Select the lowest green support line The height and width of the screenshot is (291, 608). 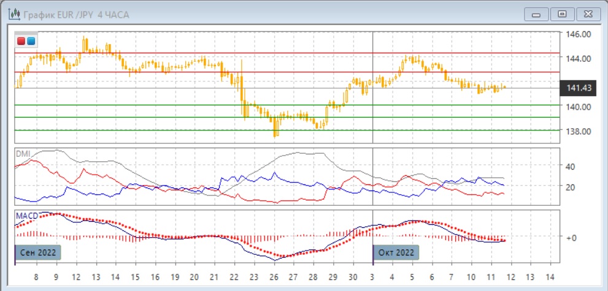pyautogui.click(x=184, y=130)
